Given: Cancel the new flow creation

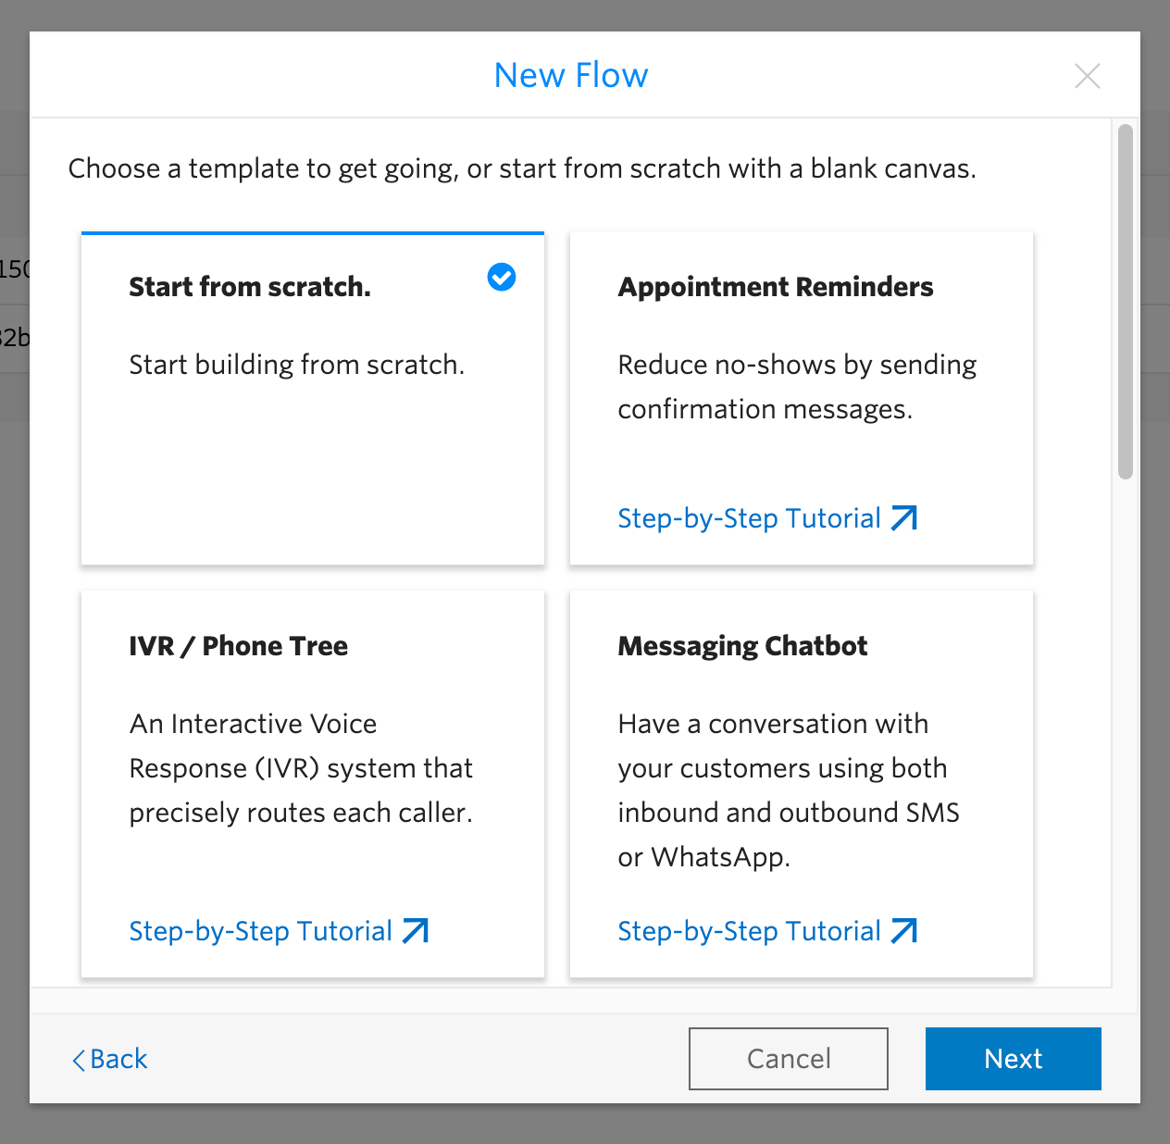Looking at the screenshot, I should tap(789, 1059).
